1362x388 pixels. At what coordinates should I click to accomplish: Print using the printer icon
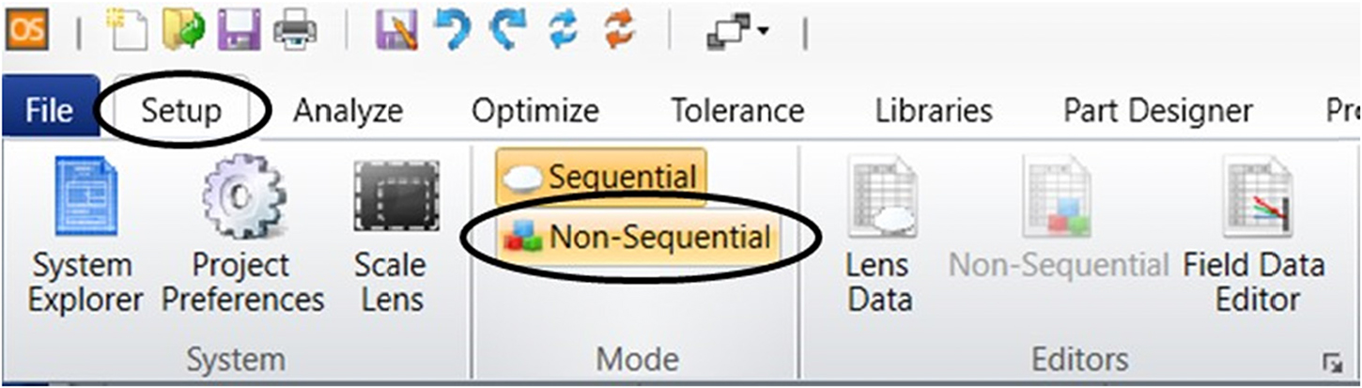[x=295, y=32]
